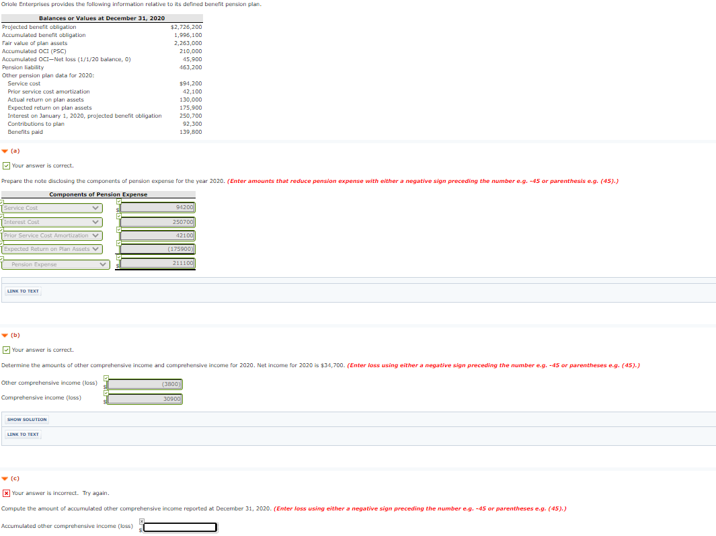
Task: Click the small check icon above 211100 field
Action: point(119,257)
